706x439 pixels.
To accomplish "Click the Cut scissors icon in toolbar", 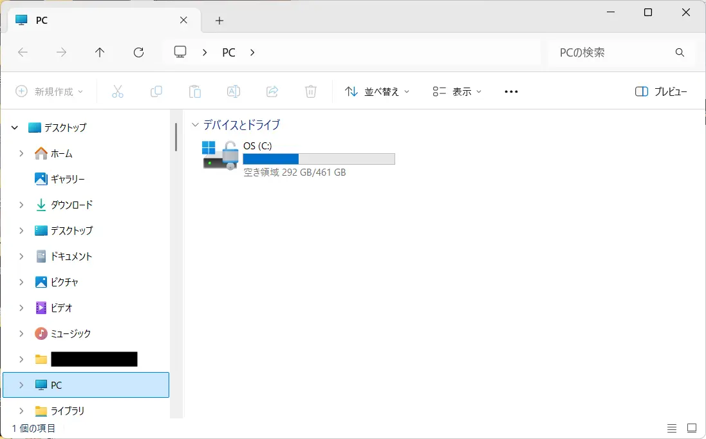I will (117, 91).
